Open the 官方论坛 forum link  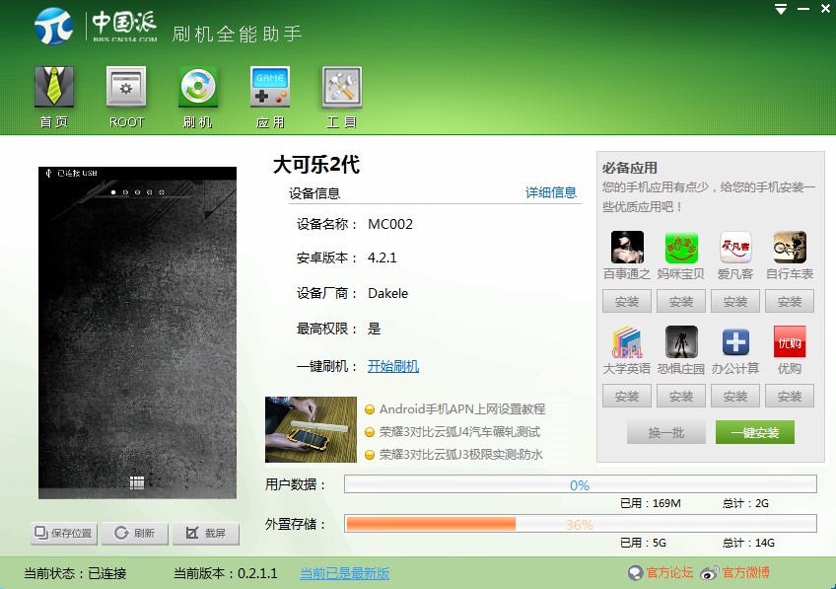pyautogui.click(x=669, y=573)
